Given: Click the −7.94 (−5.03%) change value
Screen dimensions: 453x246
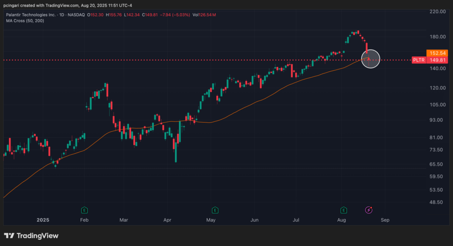Looking at the screenshot, I should tap(175, 15).
